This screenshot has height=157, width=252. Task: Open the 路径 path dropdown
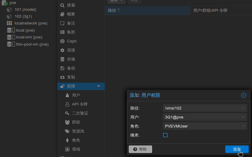[x=243, y=108]
